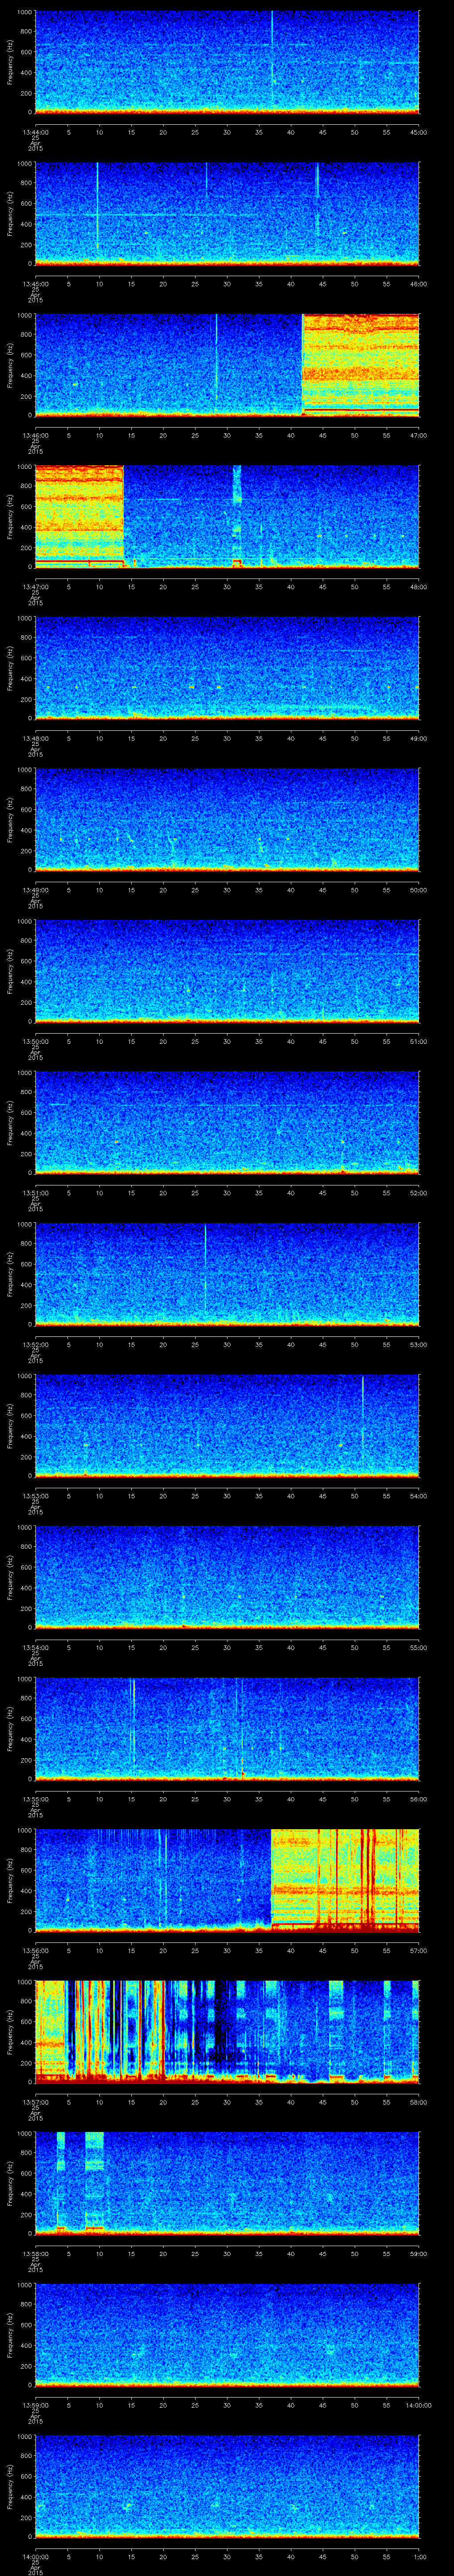The height and width of the screenshot is (2576, 454).
Task: Select the 13:51:00 time axis label
Action: (x=35, y=1193)
